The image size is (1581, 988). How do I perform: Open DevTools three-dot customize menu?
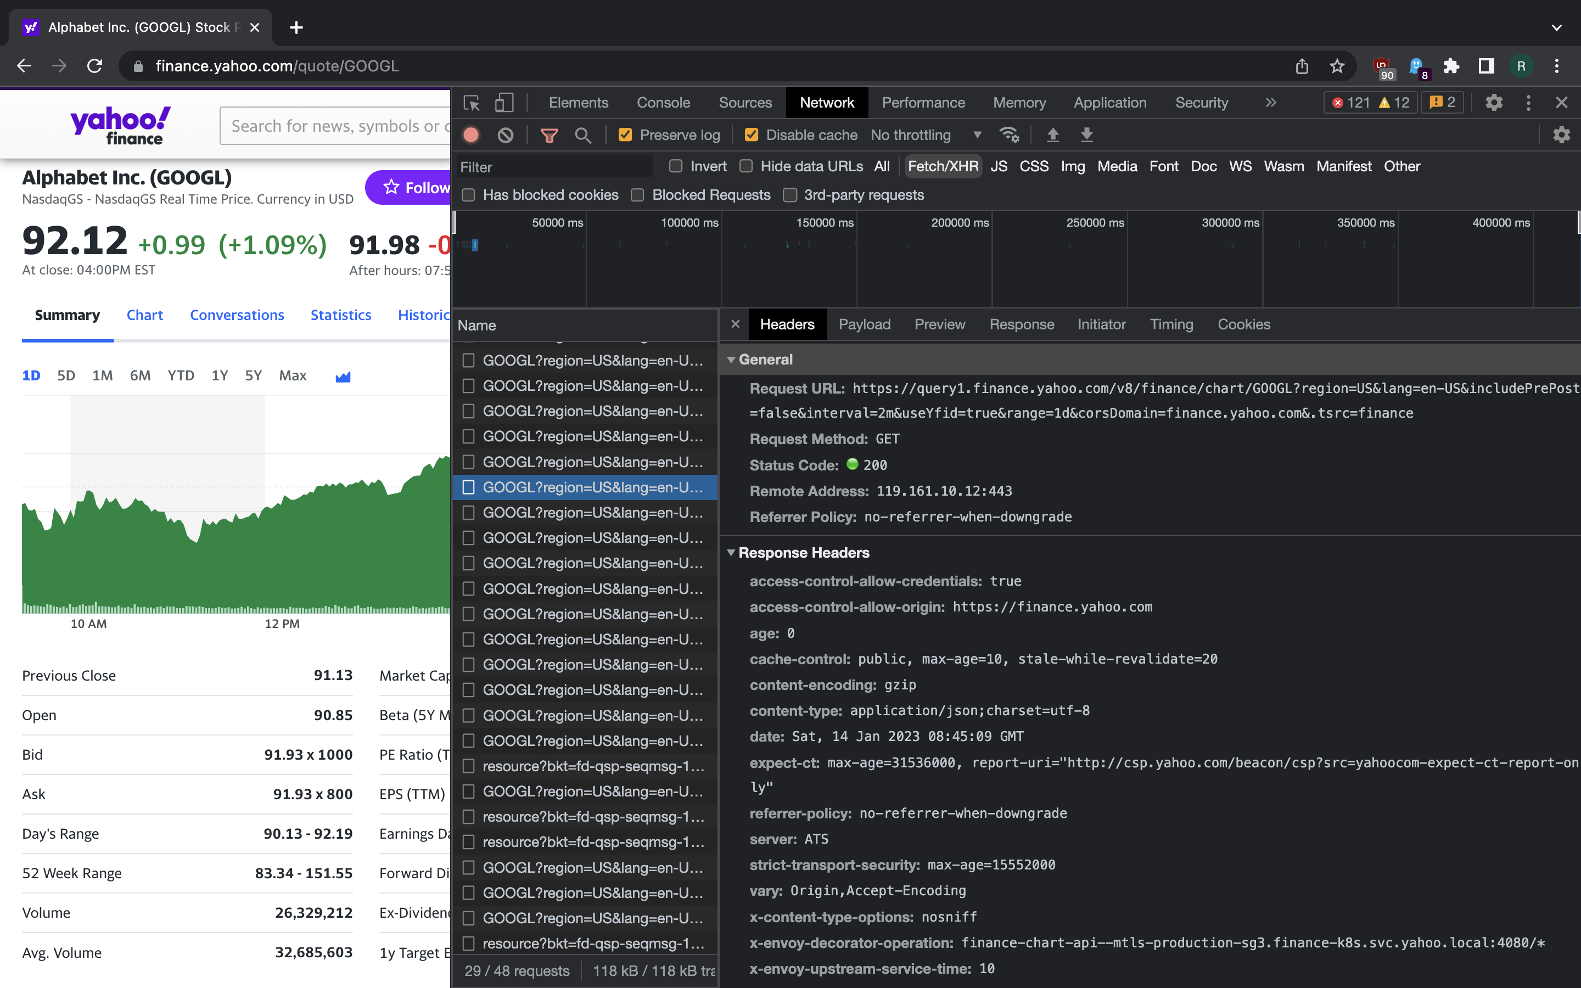coord(1528,103)
